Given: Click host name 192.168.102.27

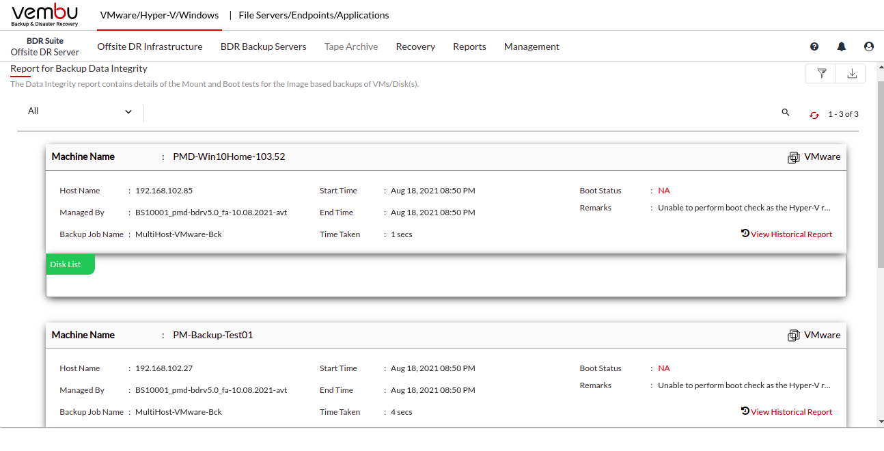Looking at the screenshot, I should [164, 368].
